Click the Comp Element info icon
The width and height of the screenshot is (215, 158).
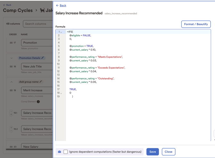coord(38,101)
